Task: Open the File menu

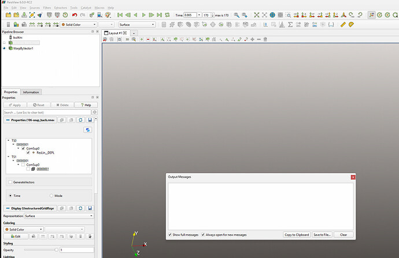Action: [x=6, y=8]
